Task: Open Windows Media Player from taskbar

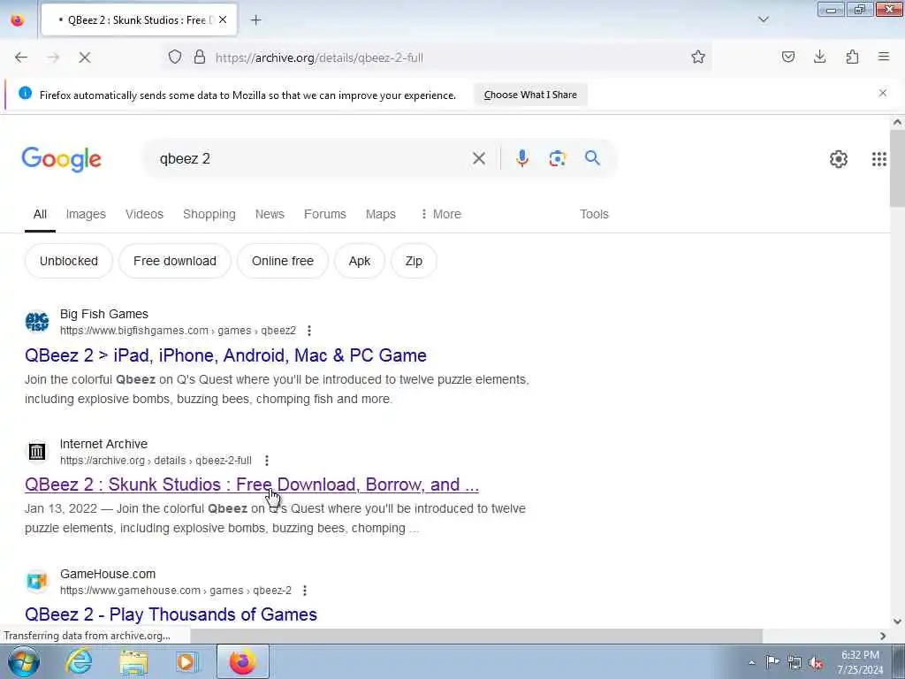Action: [187, 661]
